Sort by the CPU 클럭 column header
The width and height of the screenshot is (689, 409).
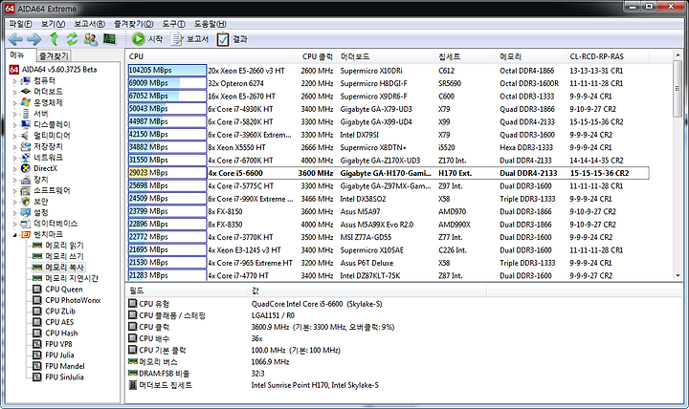pyautogui.click(x=317, y=56)
